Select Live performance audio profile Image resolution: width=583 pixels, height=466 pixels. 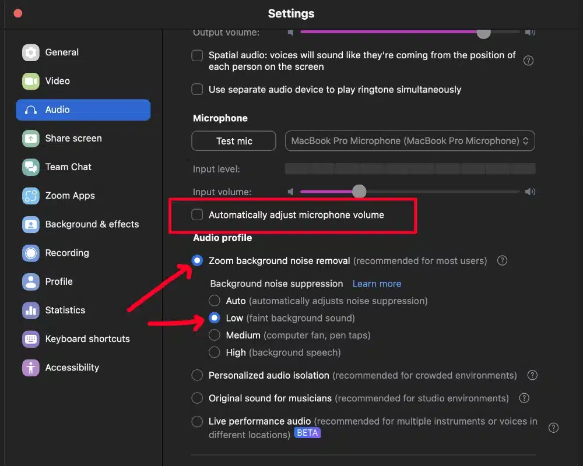point(197,421)
